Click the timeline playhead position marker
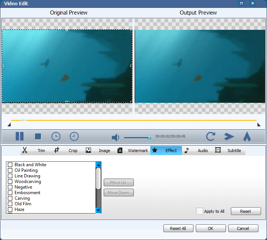Viewport: 267px width, 240px height. 23,120
